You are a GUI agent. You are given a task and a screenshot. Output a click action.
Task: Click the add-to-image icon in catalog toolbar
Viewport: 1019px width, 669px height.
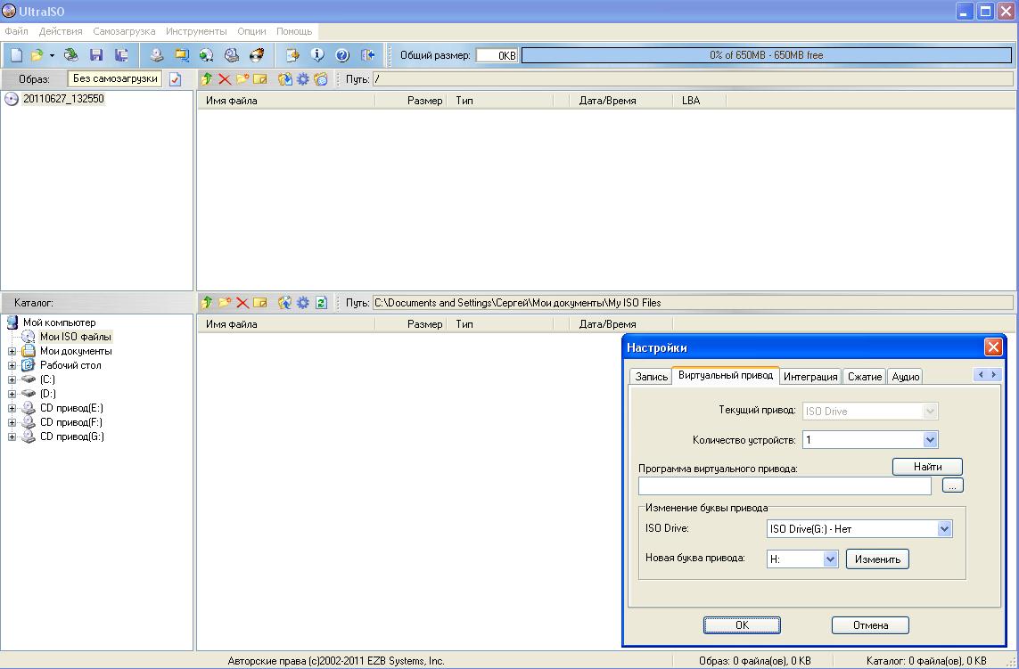284,303
